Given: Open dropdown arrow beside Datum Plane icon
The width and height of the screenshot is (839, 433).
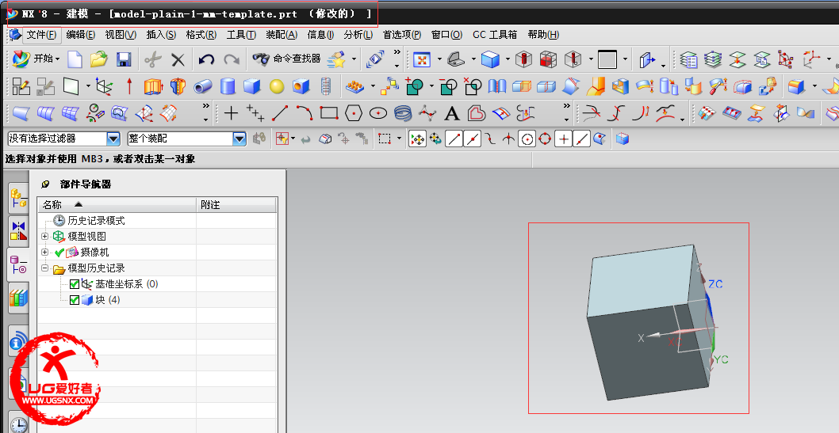Looking at the screenshot, I should coord(88,85).
